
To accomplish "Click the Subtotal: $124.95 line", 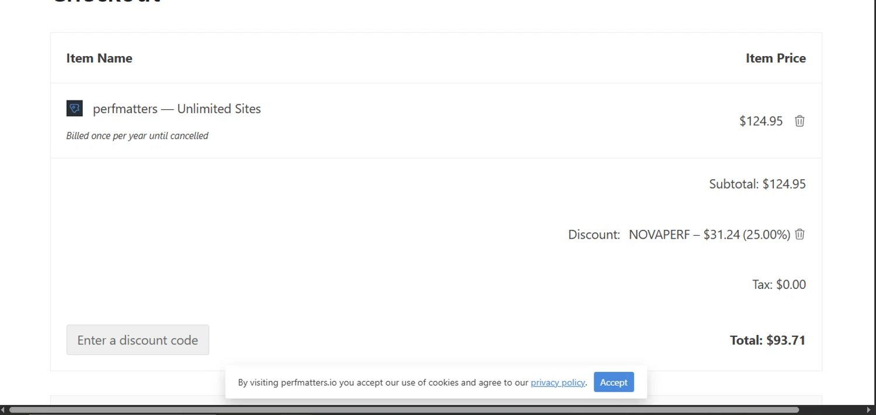I will 757,184.
